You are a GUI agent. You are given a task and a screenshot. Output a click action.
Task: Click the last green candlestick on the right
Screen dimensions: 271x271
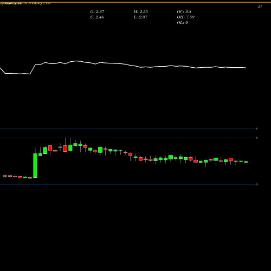pos(246,162)
